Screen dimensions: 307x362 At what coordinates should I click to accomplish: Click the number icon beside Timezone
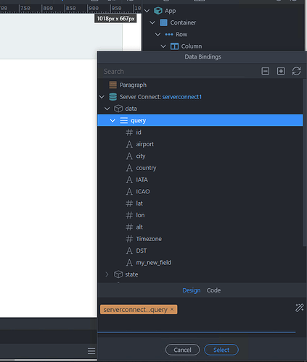point(129,239)
